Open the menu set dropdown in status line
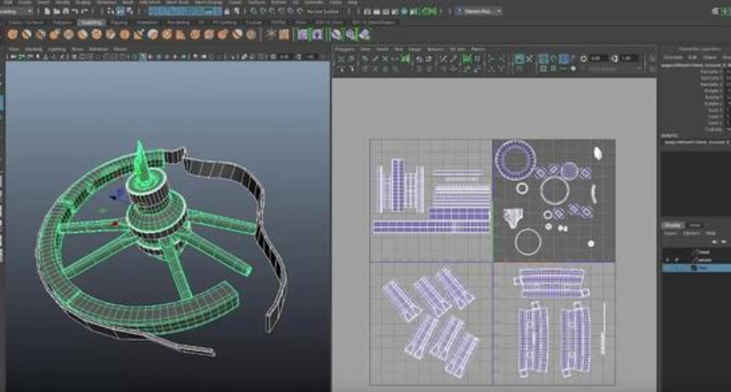The width and height of the screenshot is (731, 392). (16, 11)
